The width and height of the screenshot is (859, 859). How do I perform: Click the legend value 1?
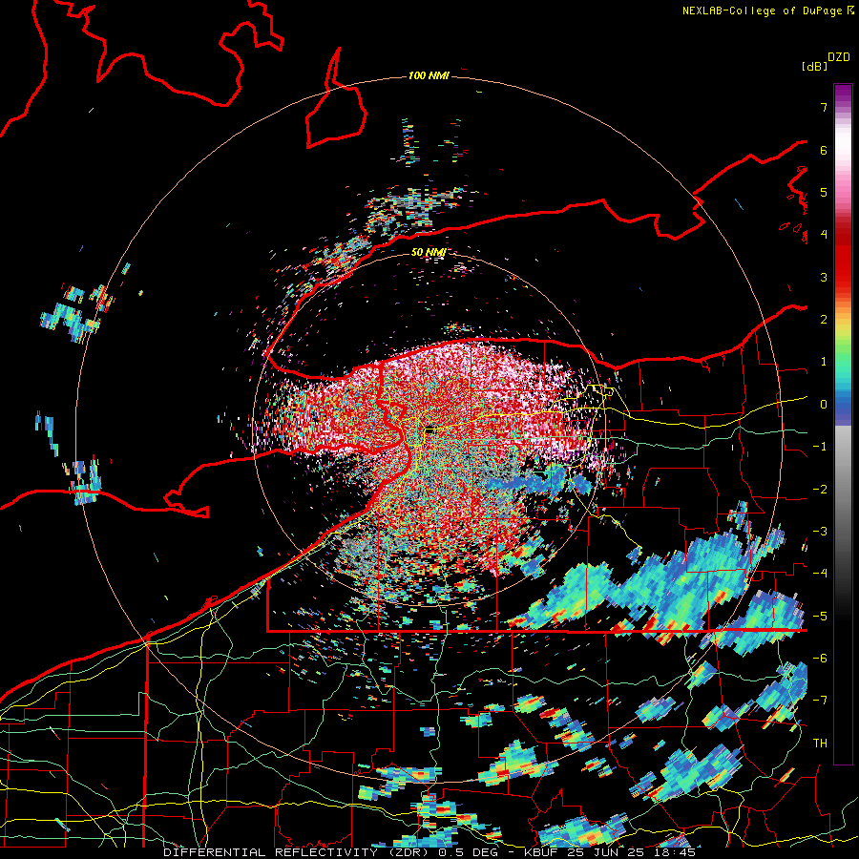(x=824, y=362)
